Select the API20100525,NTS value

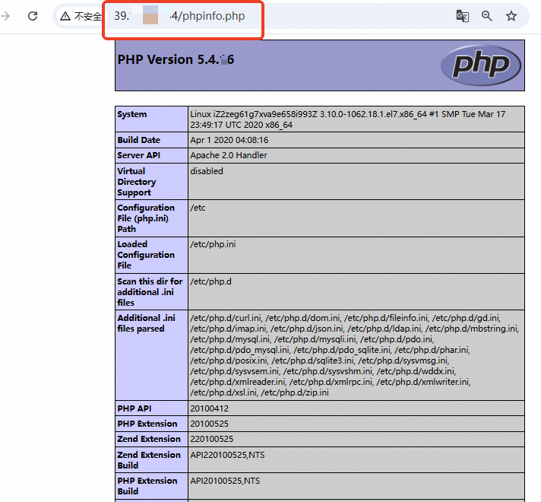point(225,481)
